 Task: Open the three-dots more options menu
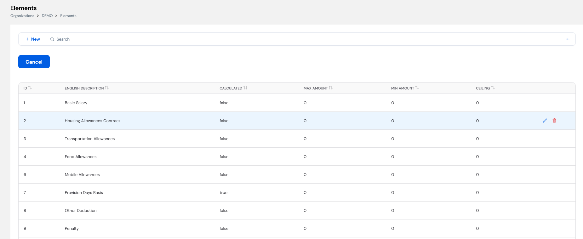coord(567,39)
